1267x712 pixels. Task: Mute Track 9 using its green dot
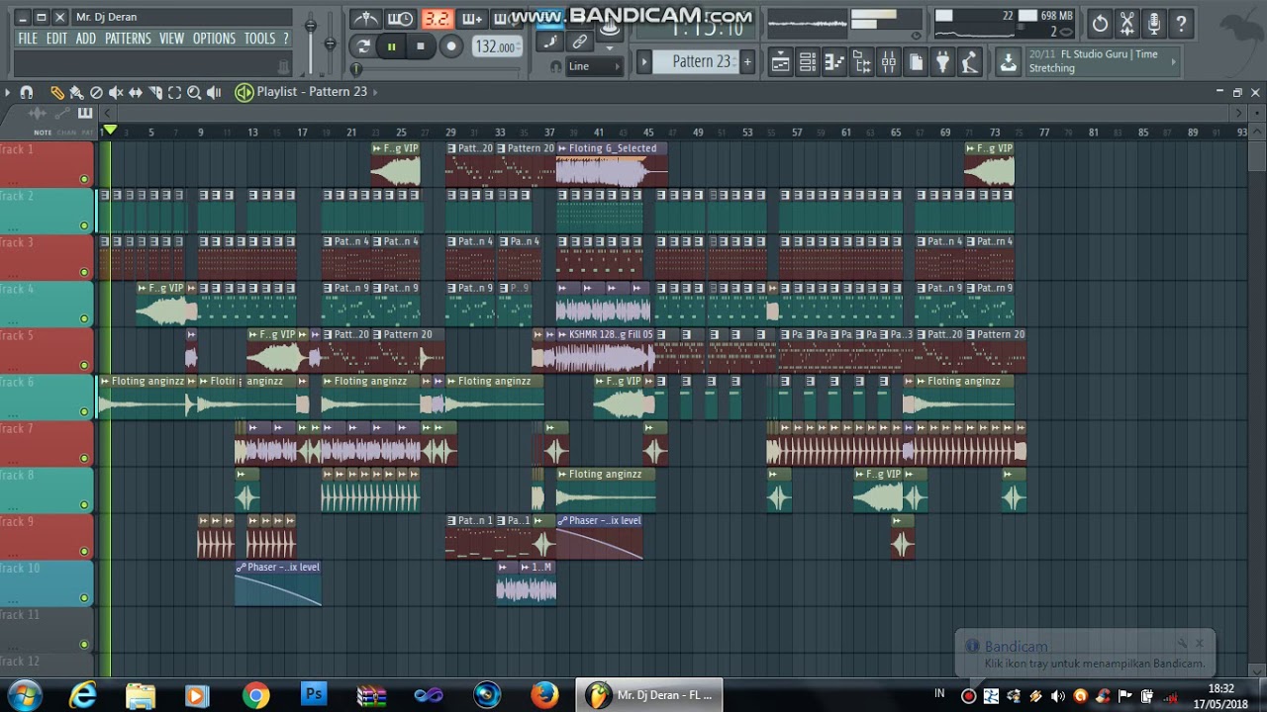pyautogui.click(x=84, y=551)
